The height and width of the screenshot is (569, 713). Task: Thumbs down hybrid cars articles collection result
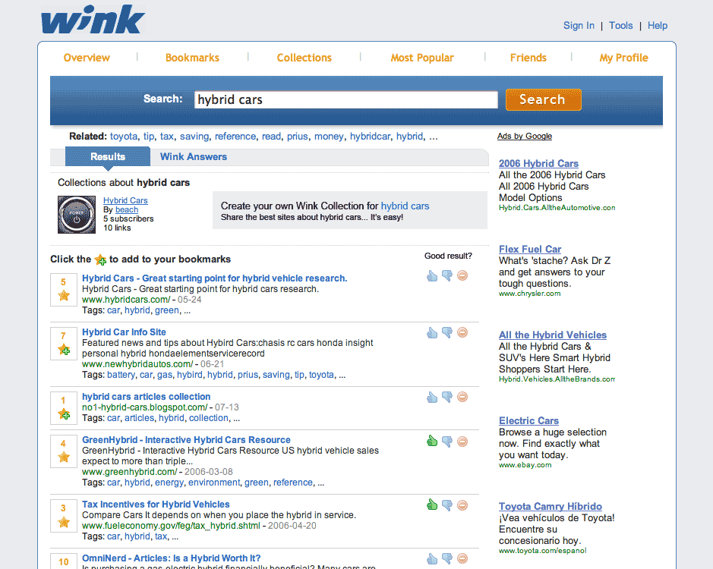[x=447, y=398]
